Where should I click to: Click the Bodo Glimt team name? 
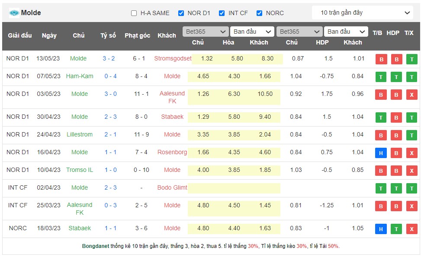point(172,188)
